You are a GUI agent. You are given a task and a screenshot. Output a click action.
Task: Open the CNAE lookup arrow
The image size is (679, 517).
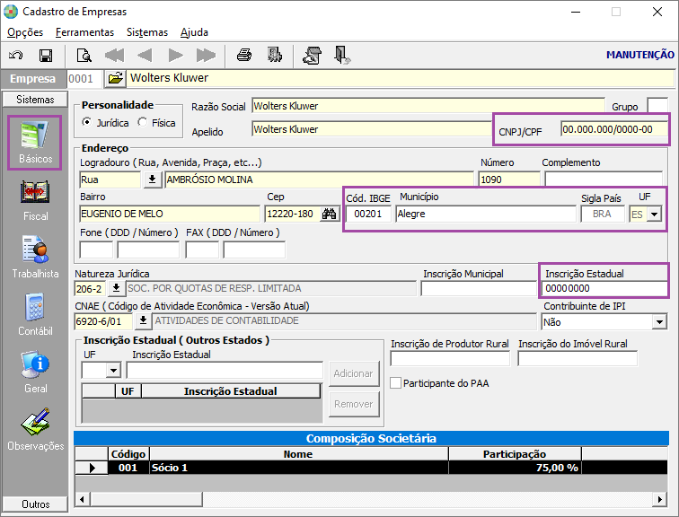pyautogui.click(x=143, y=320)
